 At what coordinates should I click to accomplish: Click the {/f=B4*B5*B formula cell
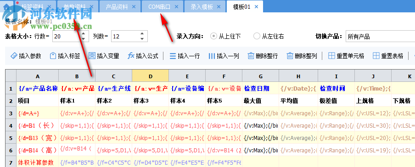click(x=77, y=162)
